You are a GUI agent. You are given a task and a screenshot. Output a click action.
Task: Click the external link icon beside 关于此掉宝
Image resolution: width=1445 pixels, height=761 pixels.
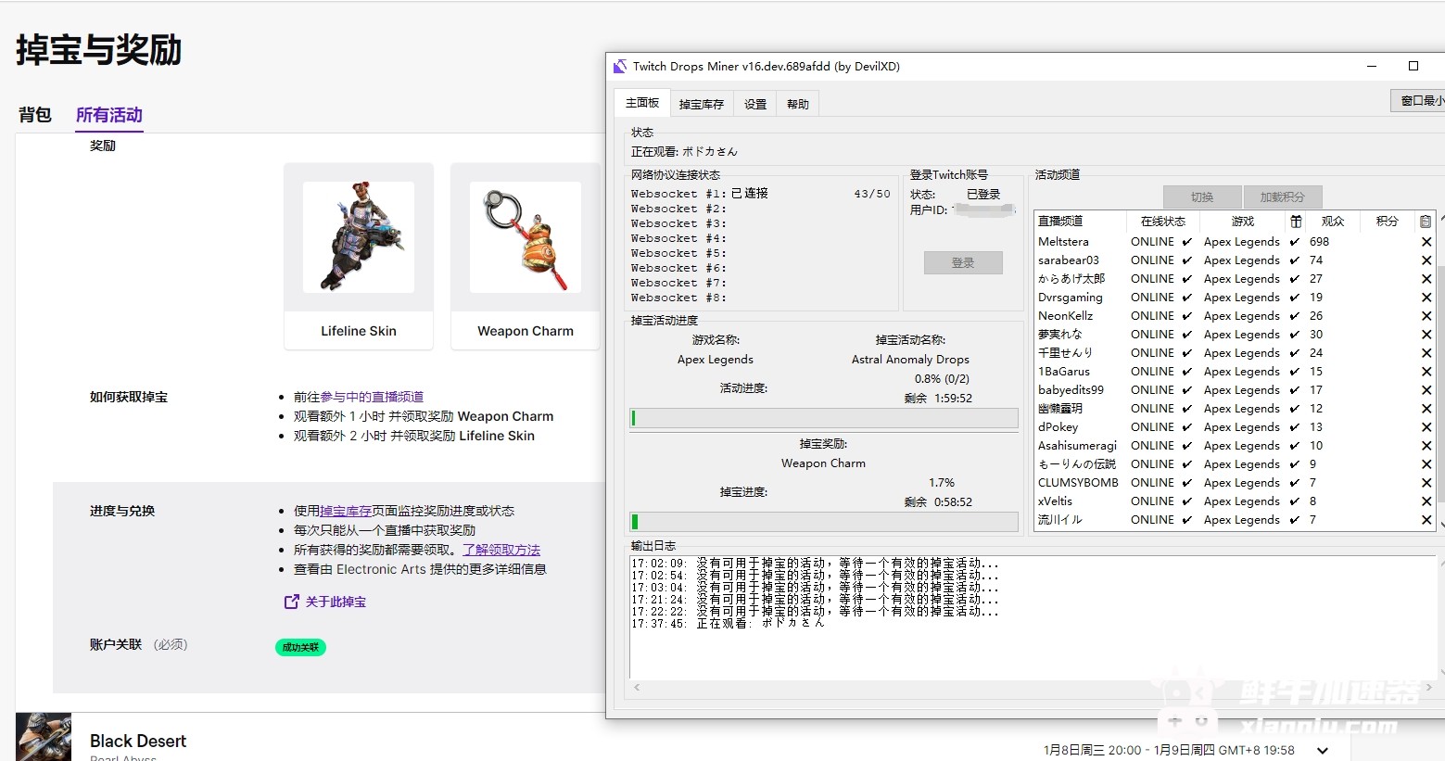click(x=291, y=602)
